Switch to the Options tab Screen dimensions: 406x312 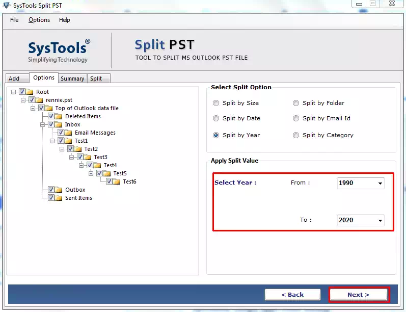pyautogui.click(x=44, y=77)
